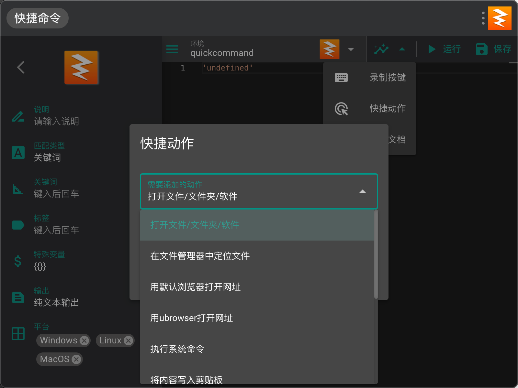Click the 关键词 input field
The height and width of the screenshot is (388, 518).
(81, 188)
